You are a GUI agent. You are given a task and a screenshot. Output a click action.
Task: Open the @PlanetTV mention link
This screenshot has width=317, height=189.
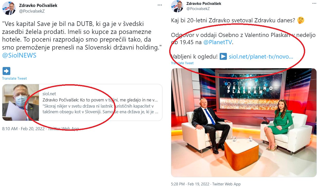(218, 42)
